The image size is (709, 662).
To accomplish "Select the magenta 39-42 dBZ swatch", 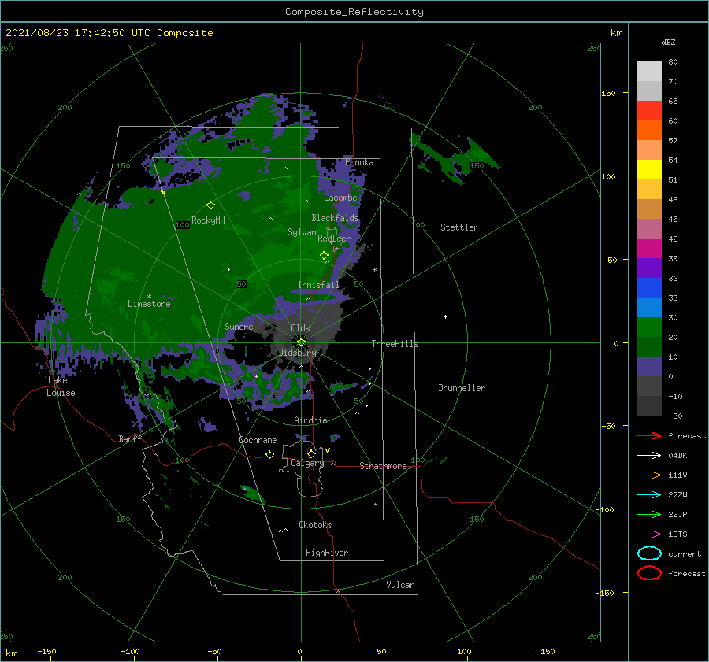I will (x=649, y=249).
